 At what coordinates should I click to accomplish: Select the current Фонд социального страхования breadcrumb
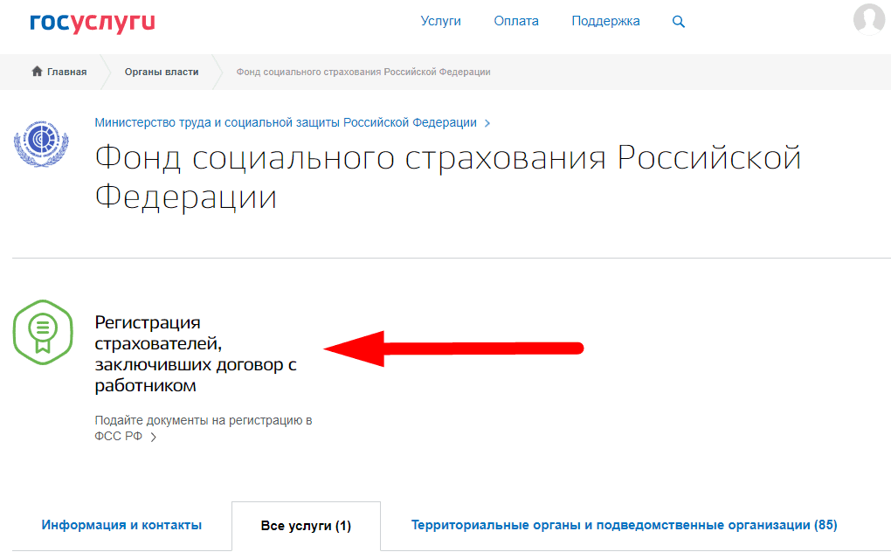coord(363,72)
